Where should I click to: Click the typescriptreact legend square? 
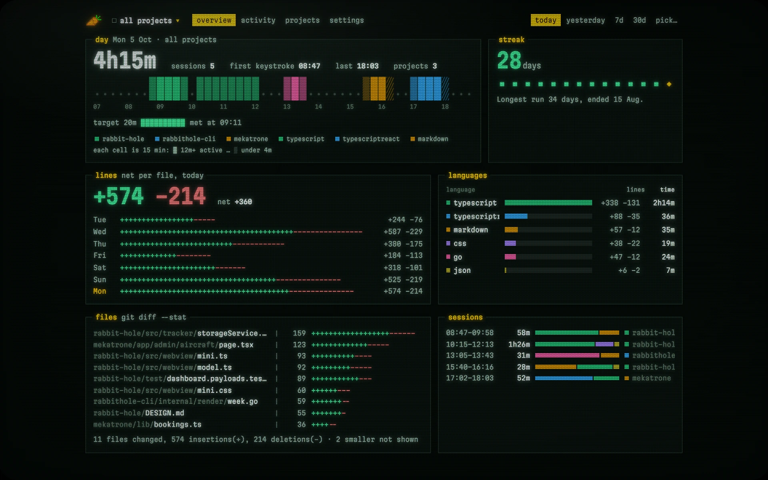[x=337, y=139]
